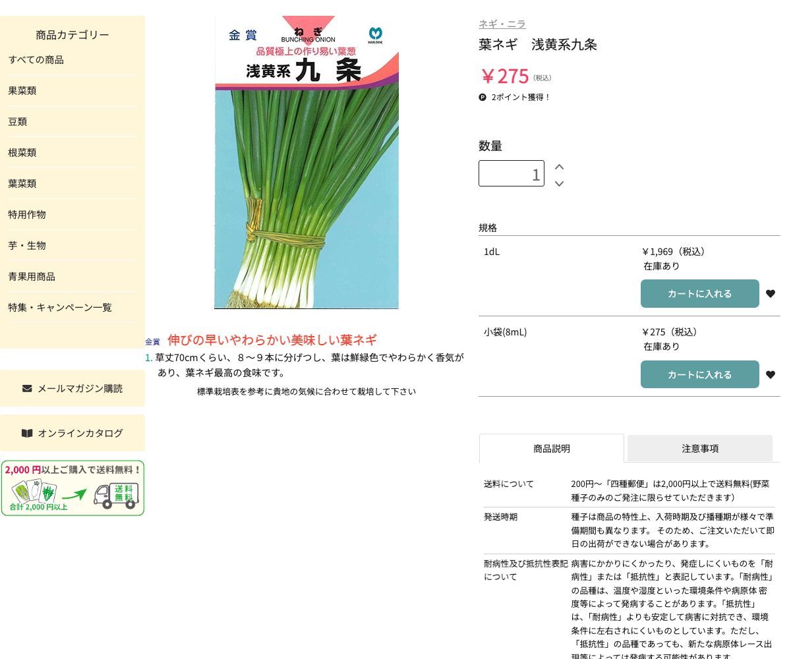Add the 小袋(8mL) size to cart
The image size is (791, 659).
pos(700,374)
